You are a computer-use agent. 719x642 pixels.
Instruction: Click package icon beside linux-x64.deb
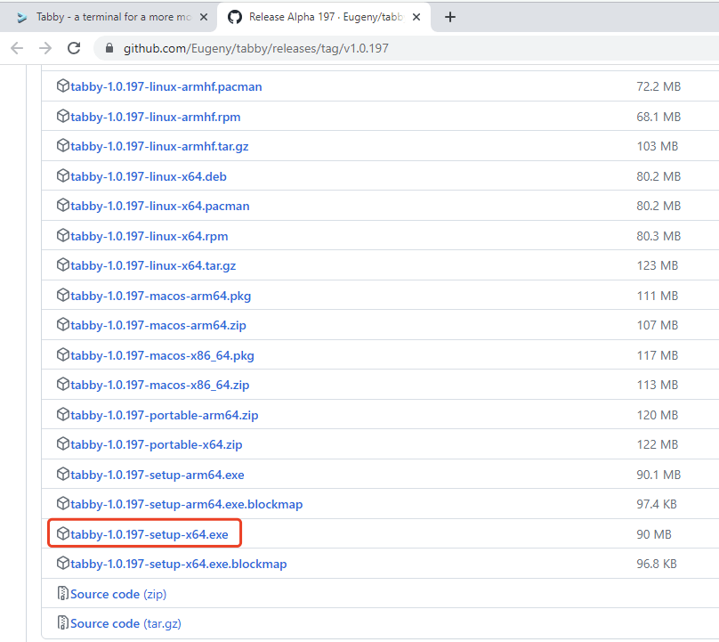tap(63, 175)
